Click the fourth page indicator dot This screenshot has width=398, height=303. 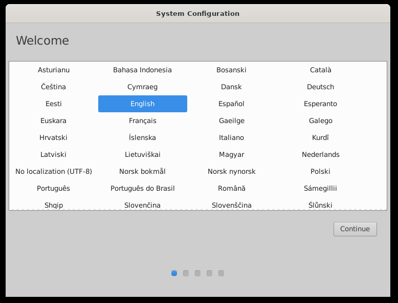(x=209, y=273)
